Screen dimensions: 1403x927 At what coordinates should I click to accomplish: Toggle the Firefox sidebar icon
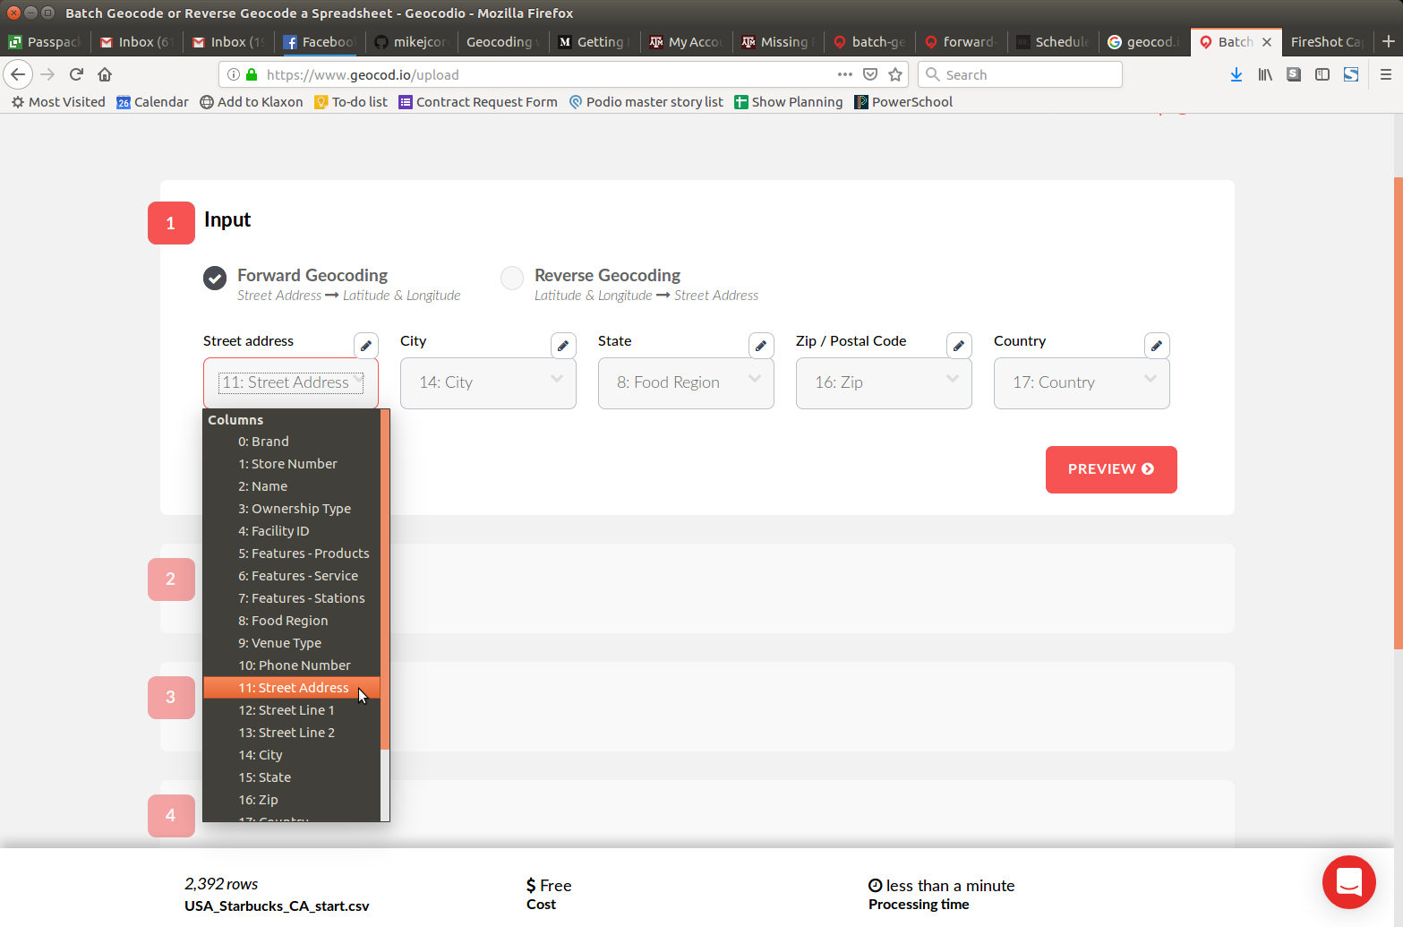(x=1322, y=74)
